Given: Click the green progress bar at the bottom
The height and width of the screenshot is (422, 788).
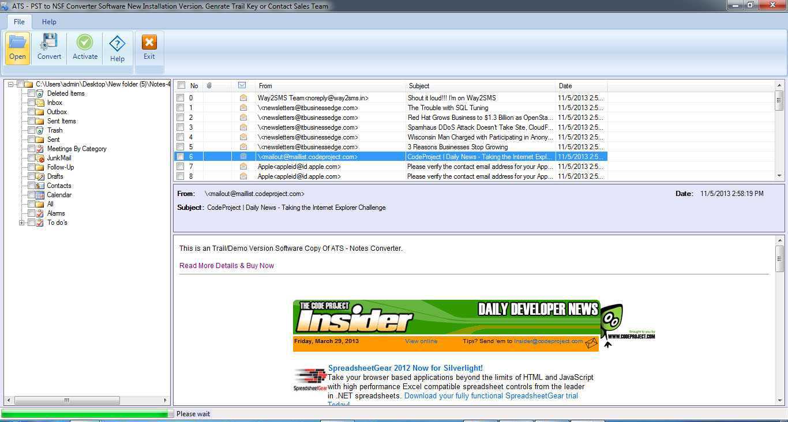Looking at the screenshot, I should click(x=84, y=414).
